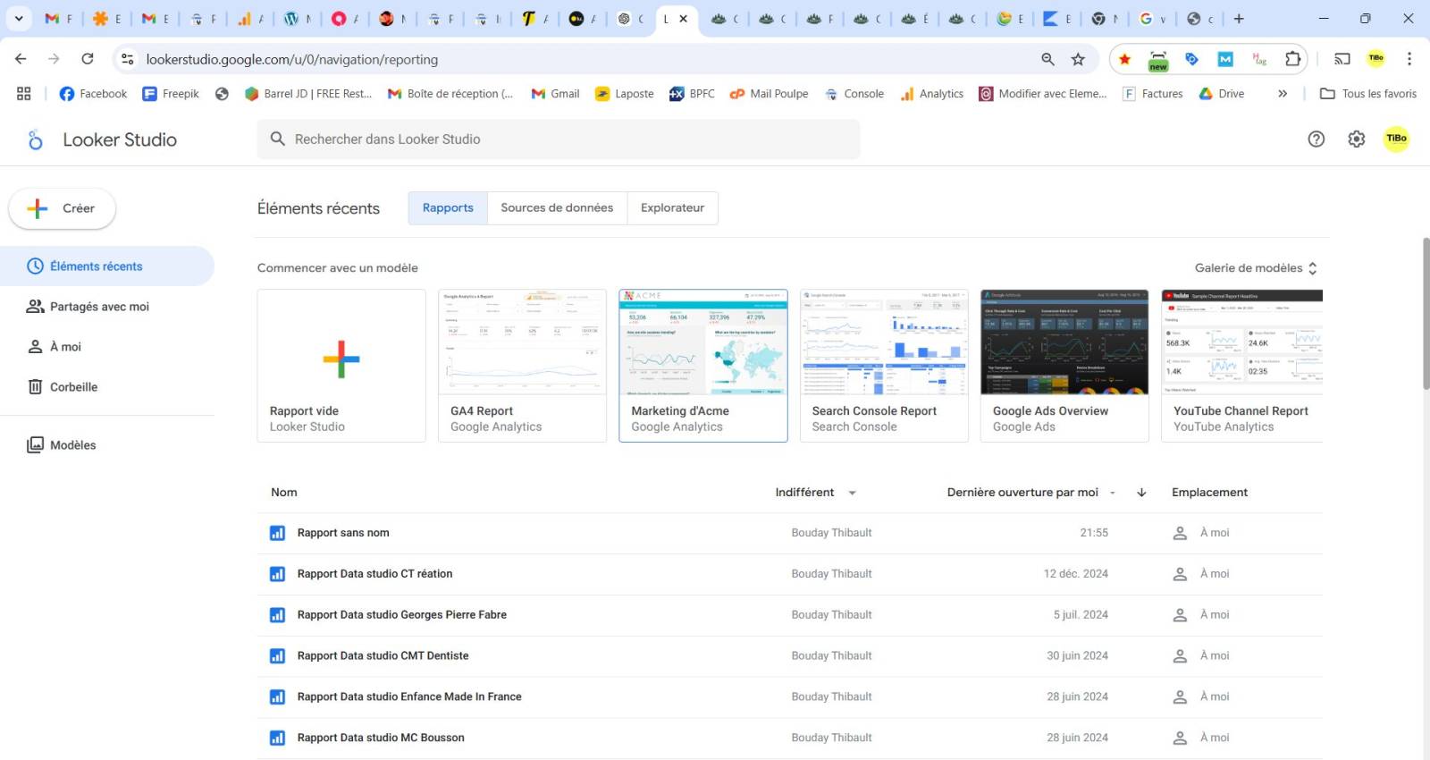Open Rapport Data studio CMT Dentiste
This screenshot has height=760, width=1430.
coord(383,656)
